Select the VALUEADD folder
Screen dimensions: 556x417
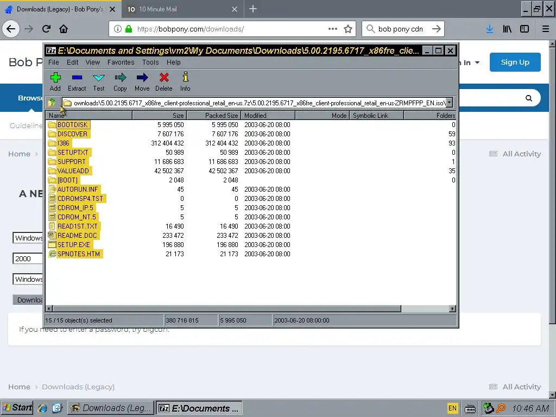pyautogui.click(x=73, y=171)
